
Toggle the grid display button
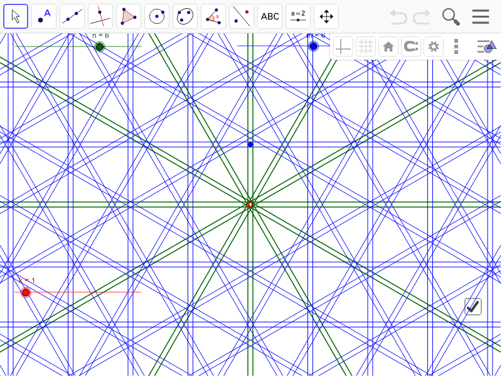(x=366, y=46)
